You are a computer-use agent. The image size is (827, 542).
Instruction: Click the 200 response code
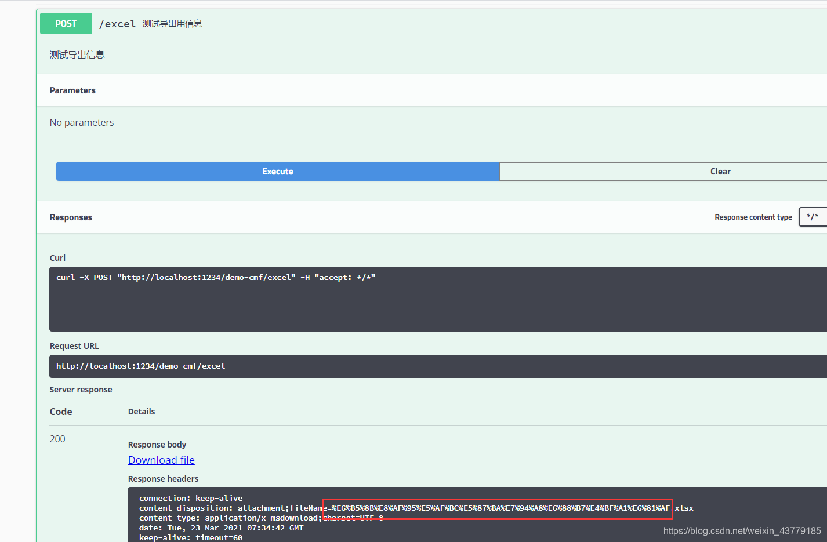(x=57, y=439)
